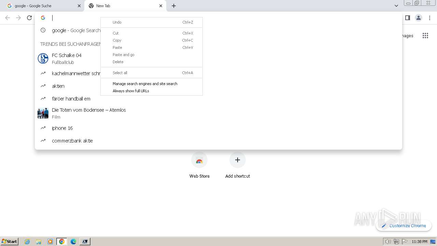Viewport: 437px width, 246px height.
Task: Open the media player taskbar icon
Action: (50, 242)
